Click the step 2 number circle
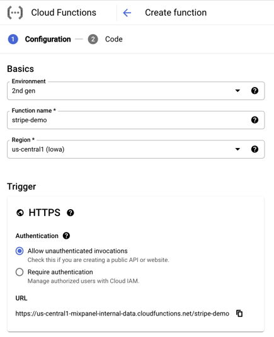 pyautogui.click(x=93, y=39)
